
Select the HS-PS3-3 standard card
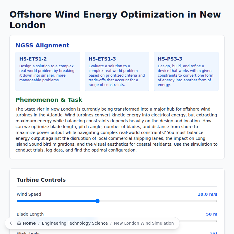(x=186, y=71)
